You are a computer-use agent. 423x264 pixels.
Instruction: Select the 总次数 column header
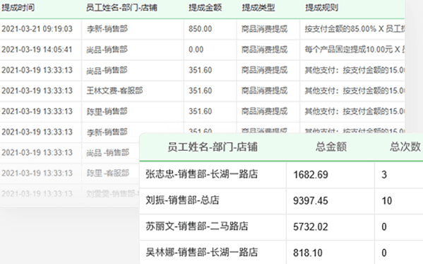coord(405,147)
